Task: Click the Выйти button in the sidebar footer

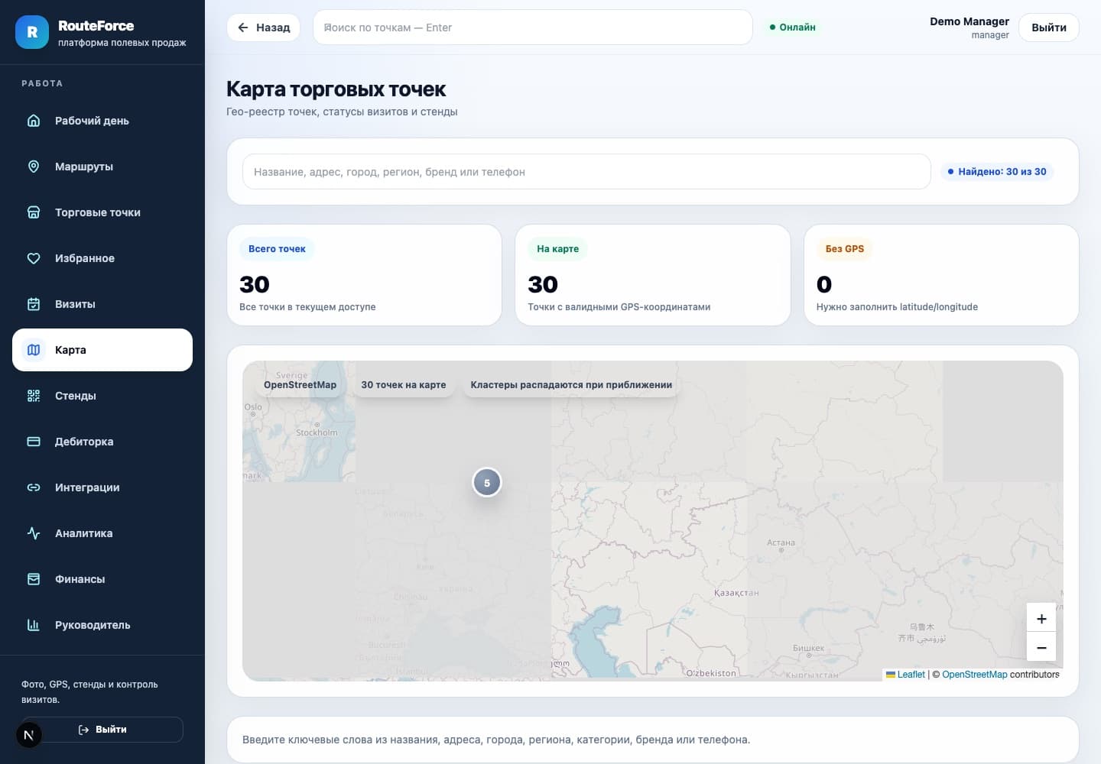Action: tap(102, 730)
